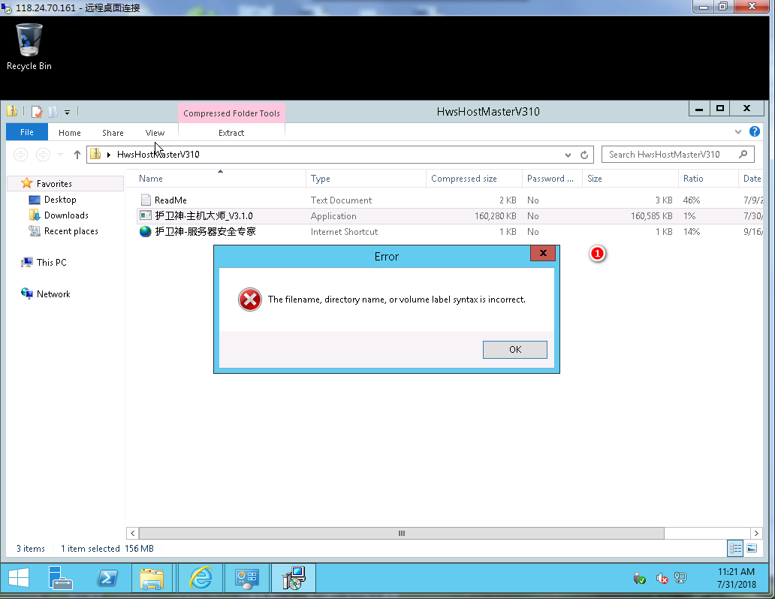
Task: Switch to the Extract tab
Action: (231, 133)
